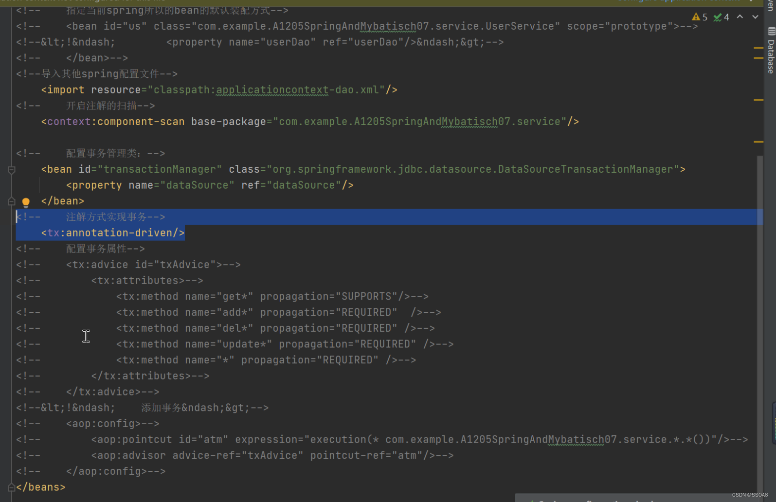Click the commented bean id="us" line

tap(357, 26)
